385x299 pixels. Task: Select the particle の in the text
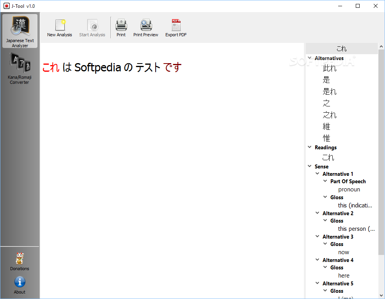[128, 67]
